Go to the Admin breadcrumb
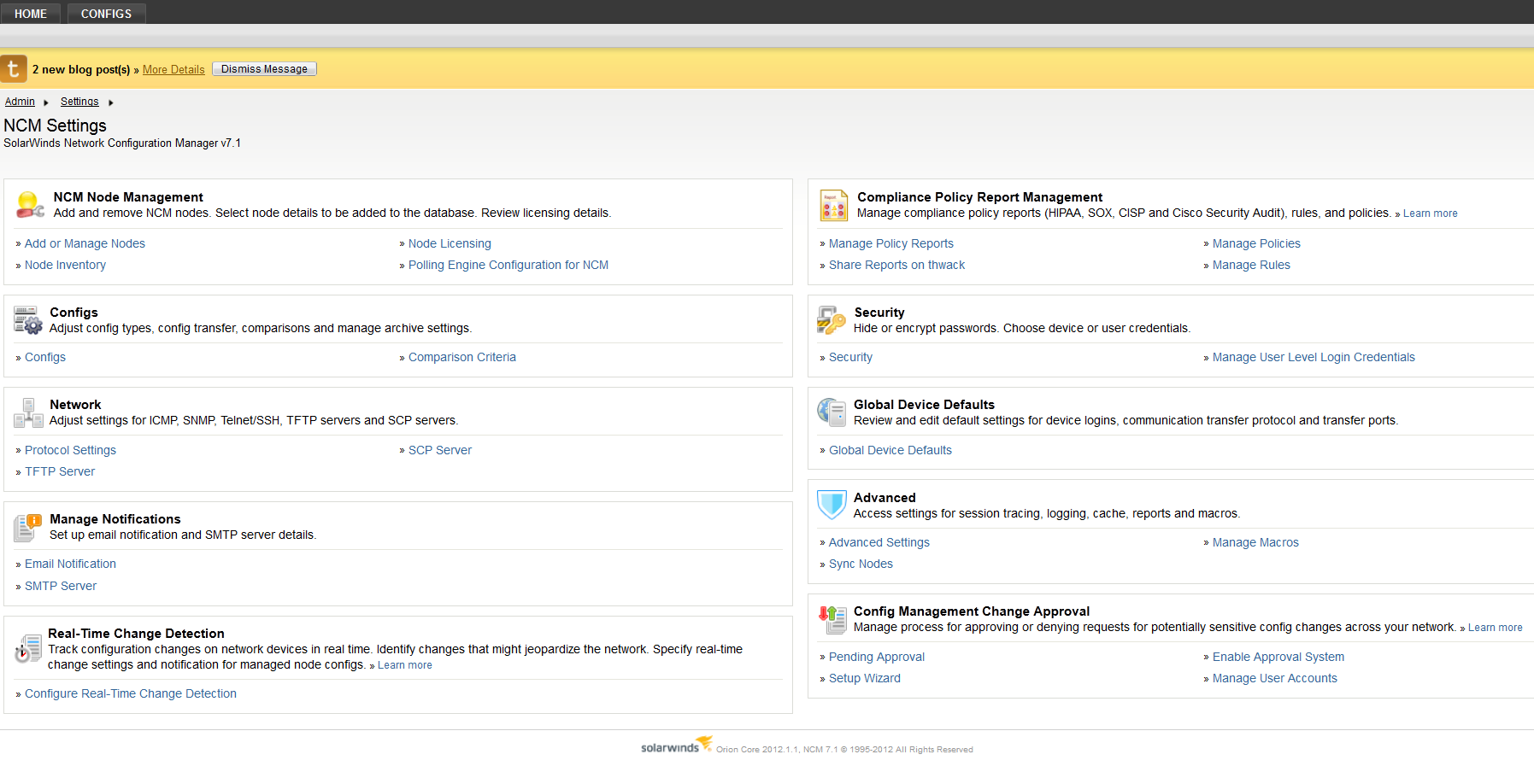The image size is (1534, 766). pyautogui.click(x=20, y=102)
